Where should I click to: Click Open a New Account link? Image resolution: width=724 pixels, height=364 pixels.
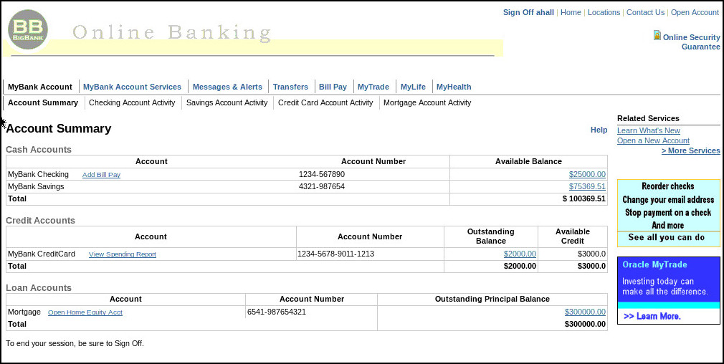[x=653, y=140]
